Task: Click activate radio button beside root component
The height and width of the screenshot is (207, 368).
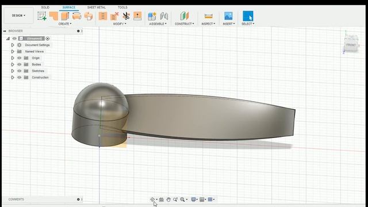Action: pos(48,39)
